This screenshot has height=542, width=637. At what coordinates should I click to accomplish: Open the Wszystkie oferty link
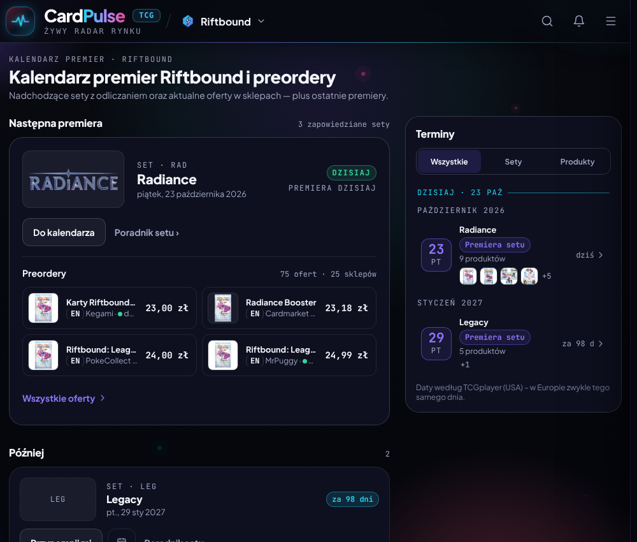point(59,399)
